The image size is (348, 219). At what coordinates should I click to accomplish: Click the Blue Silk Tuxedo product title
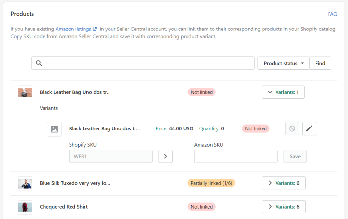click(x=75, y=183)
